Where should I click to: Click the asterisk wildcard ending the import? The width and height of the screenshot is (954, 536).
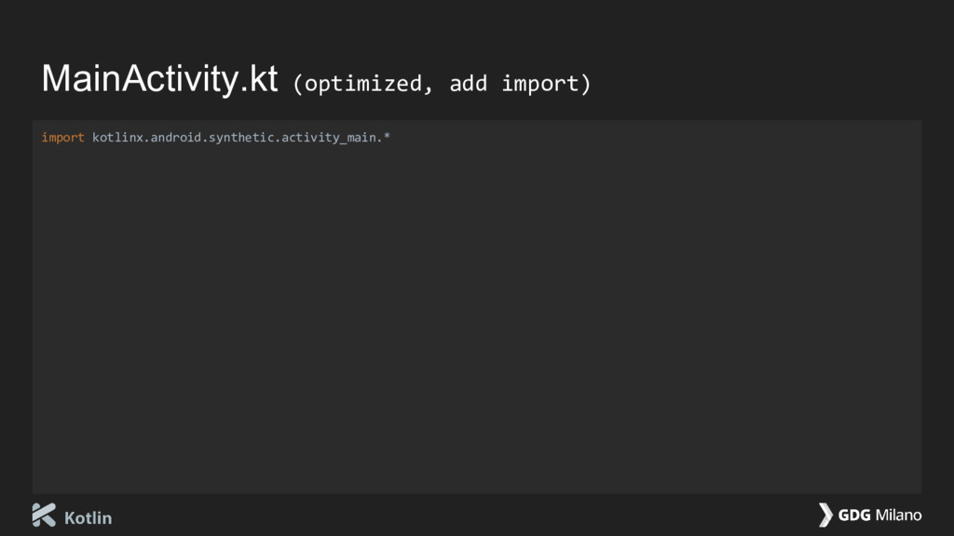click(x=388, y=137)
